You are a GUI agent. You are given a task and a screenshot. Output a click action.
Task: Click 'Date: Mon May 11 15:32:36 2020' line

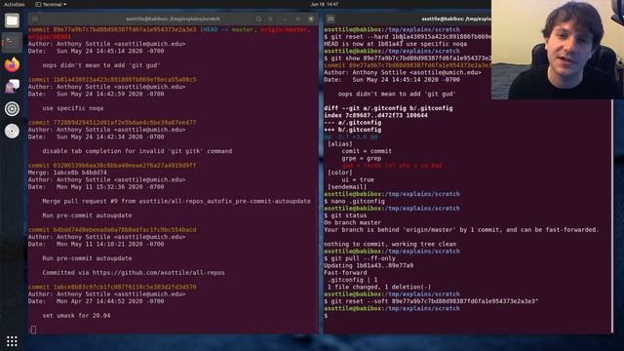(96, 187)
